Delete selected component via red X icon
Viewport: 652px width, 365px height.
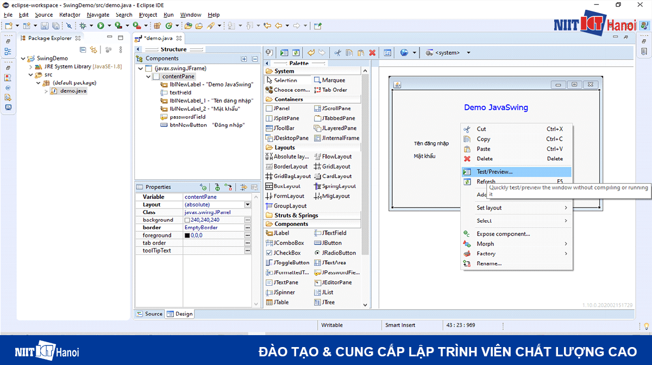[372, 52]
